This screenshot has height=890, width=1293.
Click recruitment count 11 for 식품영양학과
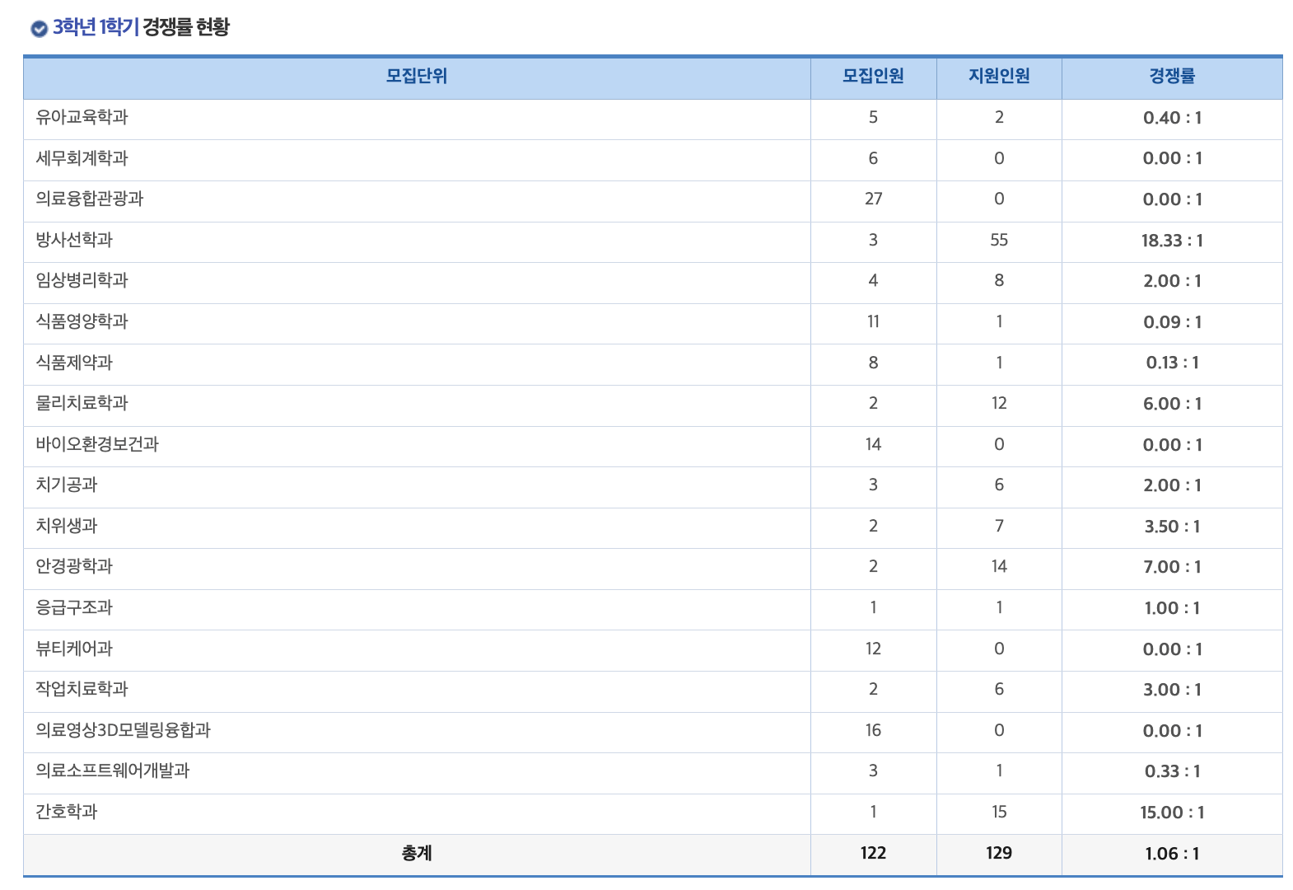pyautogui.click(x=873, y=321)
